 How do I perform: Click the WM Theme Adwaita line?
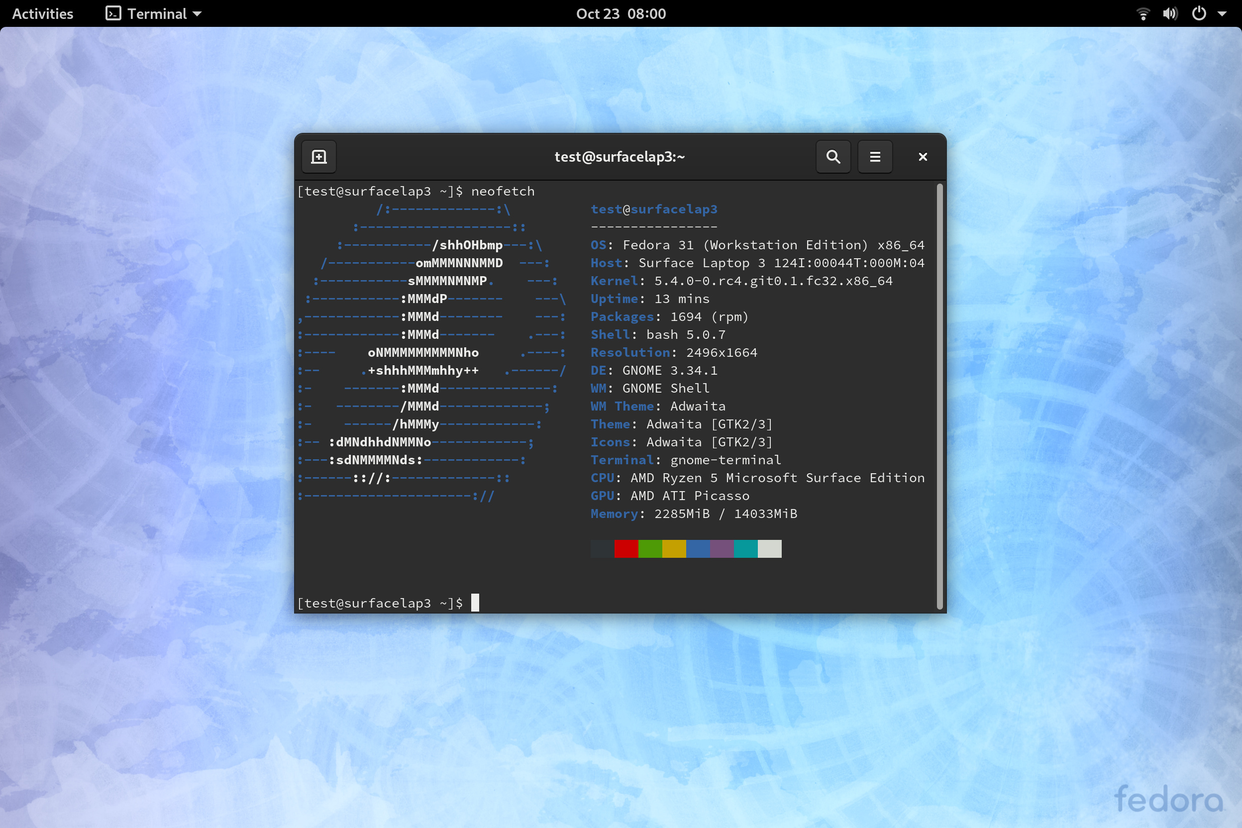click(x=658, y=407)
